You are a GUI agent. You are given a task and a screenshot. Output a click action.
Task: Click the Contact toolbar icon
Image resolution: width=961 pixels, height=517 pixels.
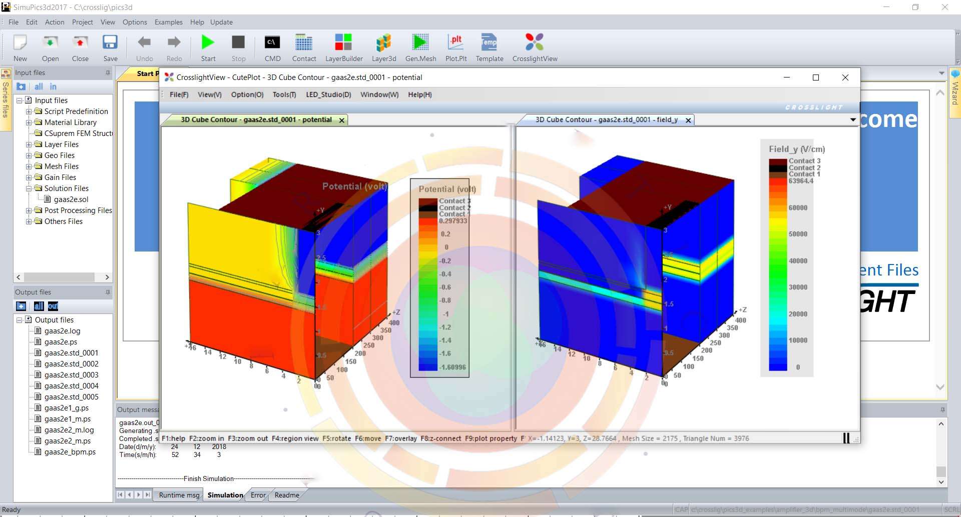(x=304, y=43)
